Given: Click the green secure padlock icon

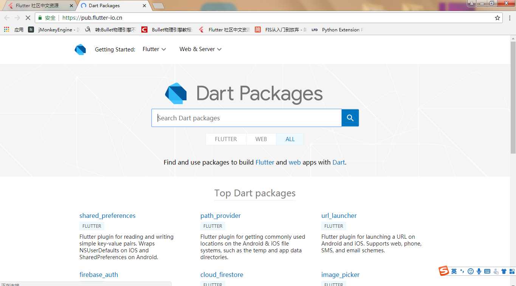Looking at the screenshot, I should click(x=40, y=18).
